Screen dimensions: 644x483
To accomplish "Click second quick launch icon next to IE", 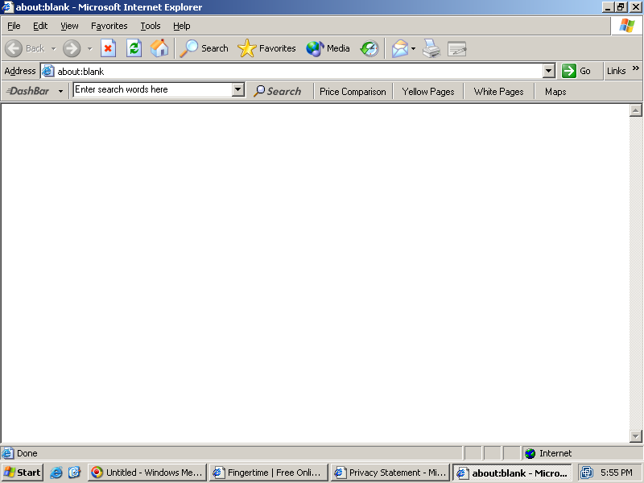I will pyautogui.click(x=74, y=473).
